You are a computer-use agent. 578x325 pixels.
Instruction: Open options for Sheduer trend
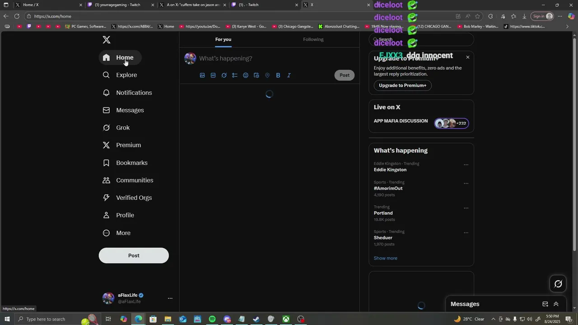point(466,233)
